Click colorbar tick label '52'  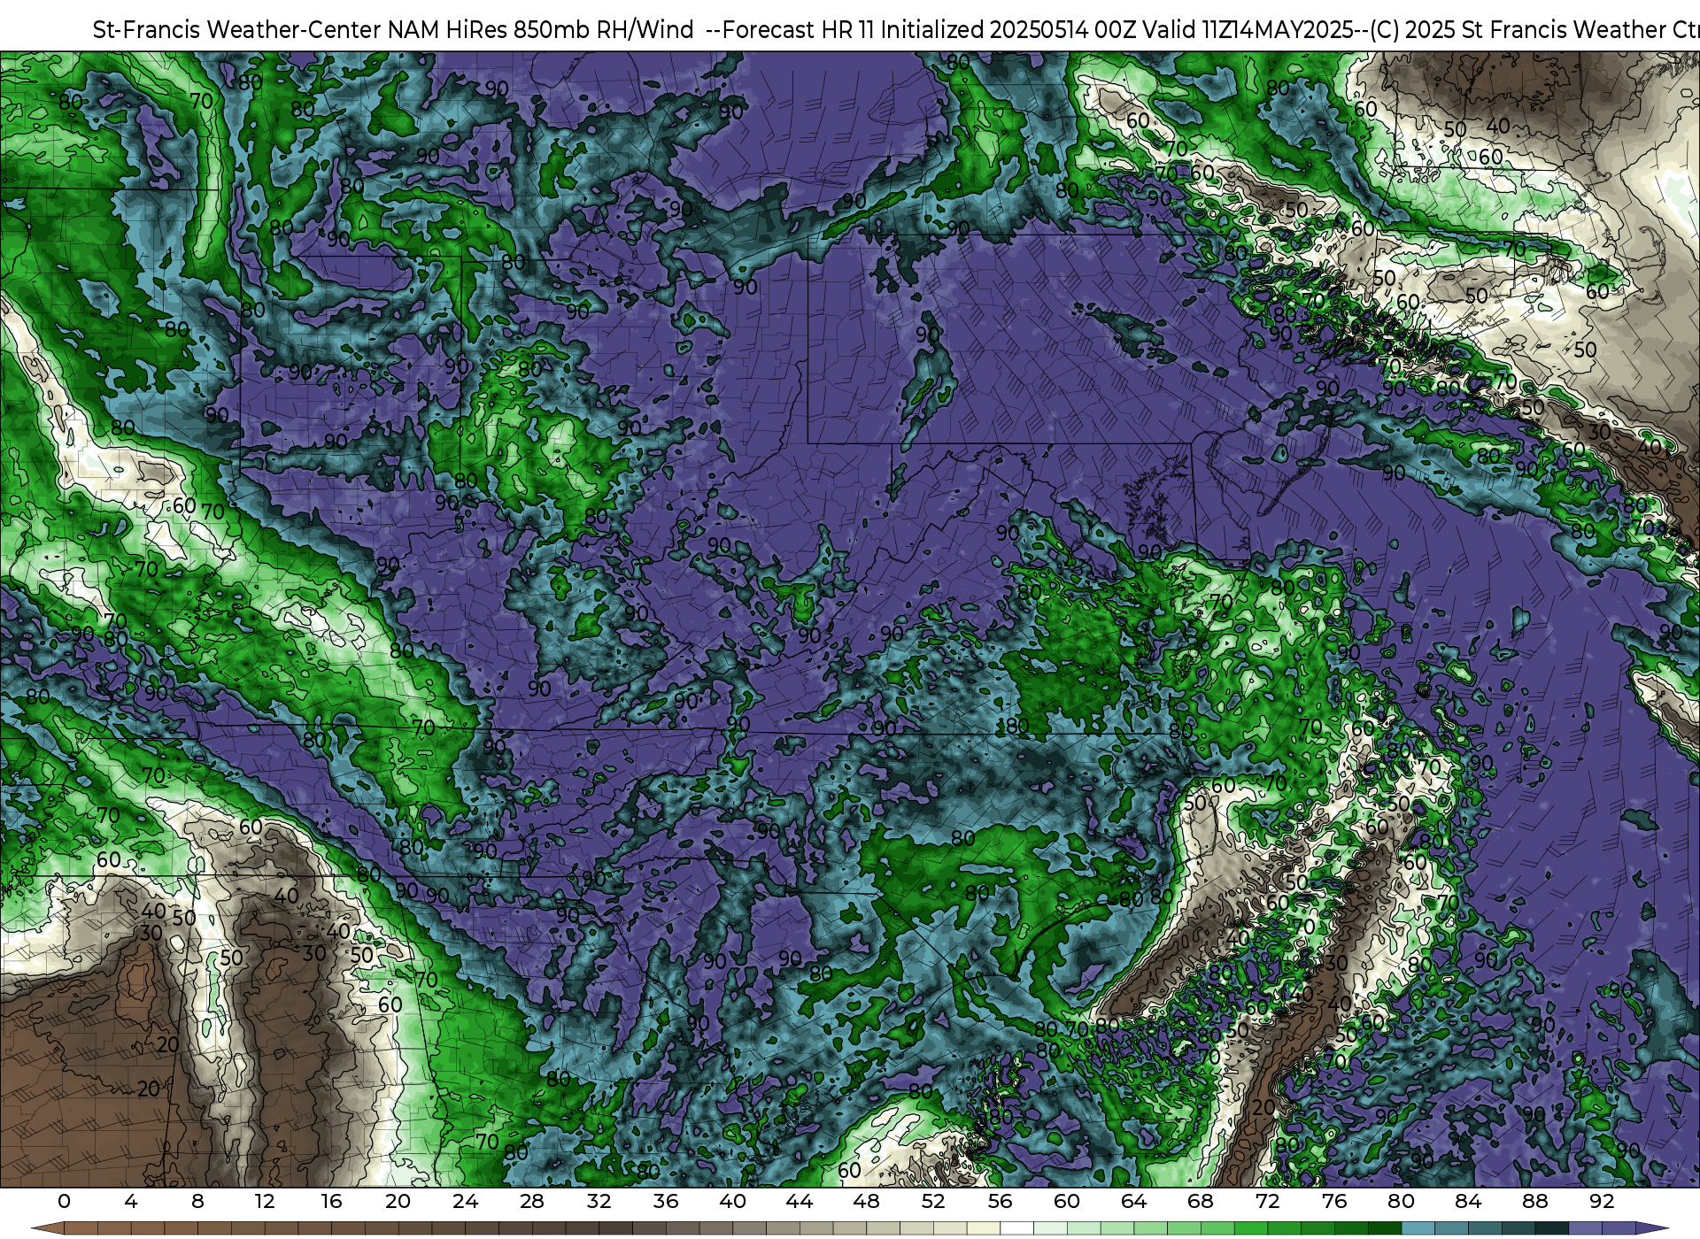click(933, 1202)
